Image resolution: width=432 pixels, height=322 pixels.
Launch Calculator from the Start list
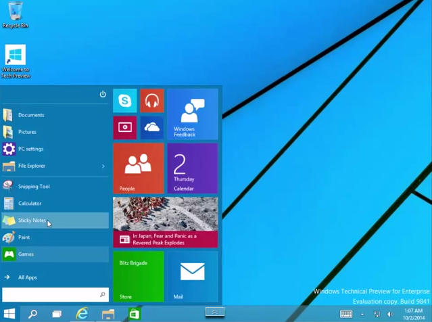point(55,203)
